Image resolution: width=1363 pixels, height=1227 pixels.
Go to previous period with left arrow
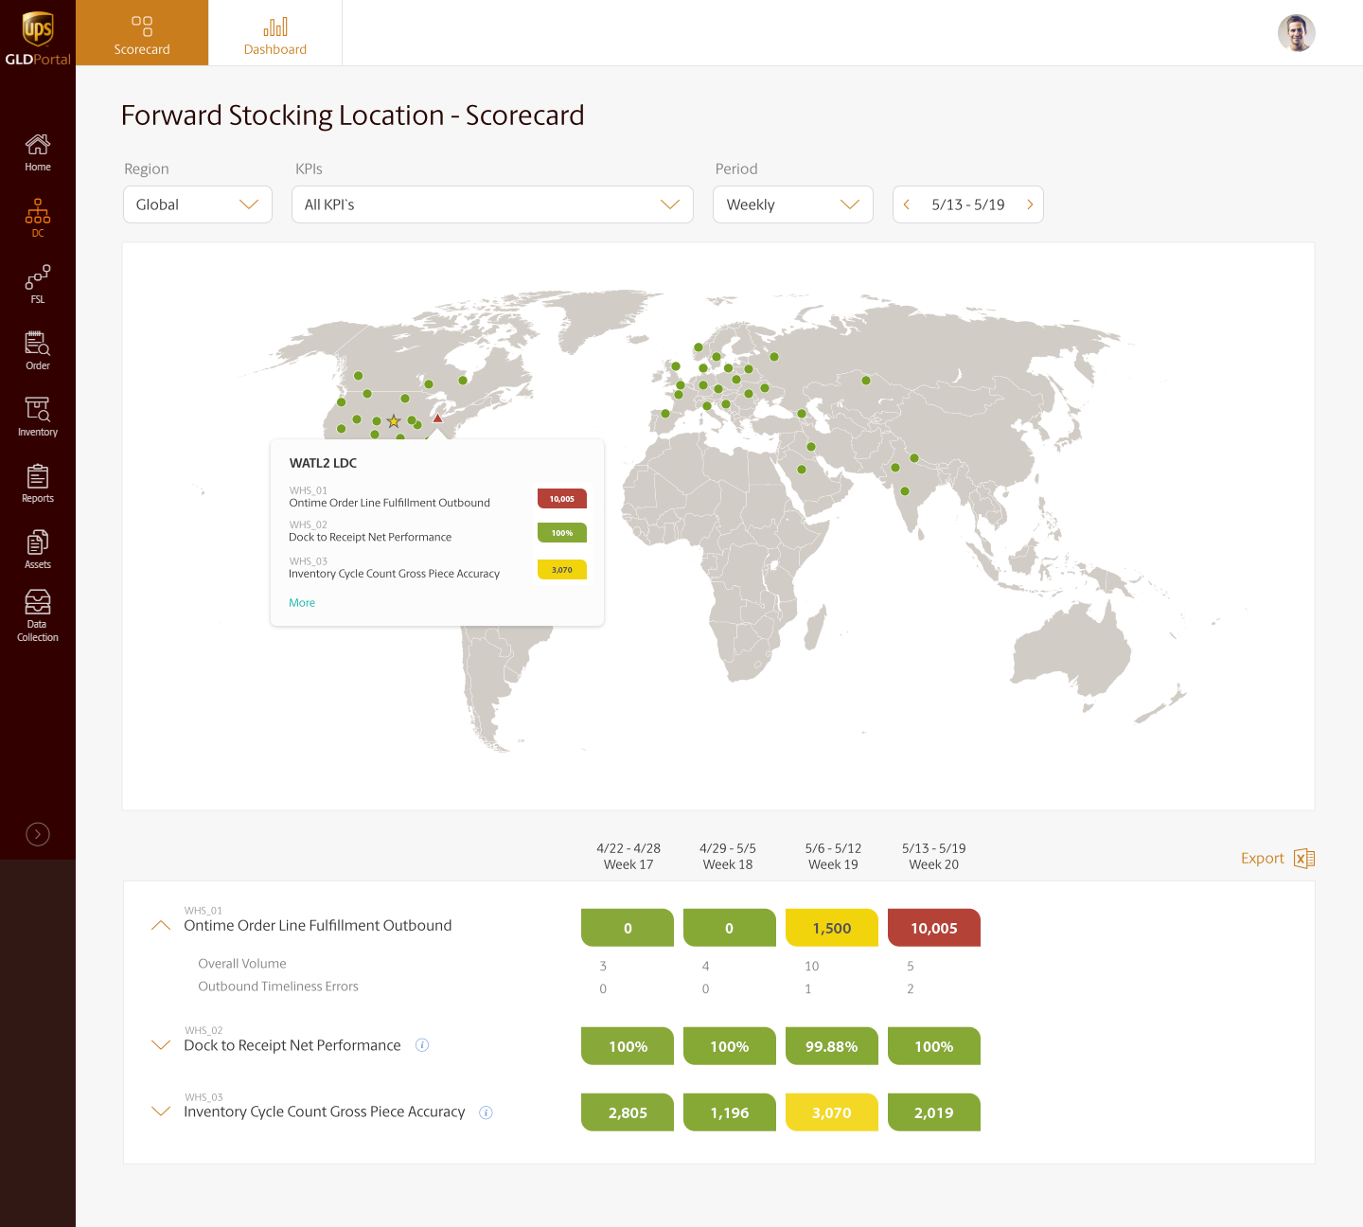click(x=907, y=204)
